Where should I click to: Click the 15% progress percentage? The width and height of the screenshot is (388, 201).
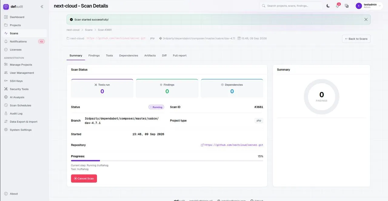[x=260, y=157]
